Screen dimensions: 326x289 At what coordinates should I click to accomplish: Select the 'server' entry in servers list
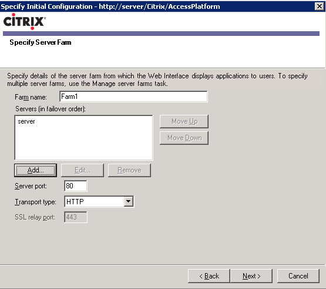26,121
